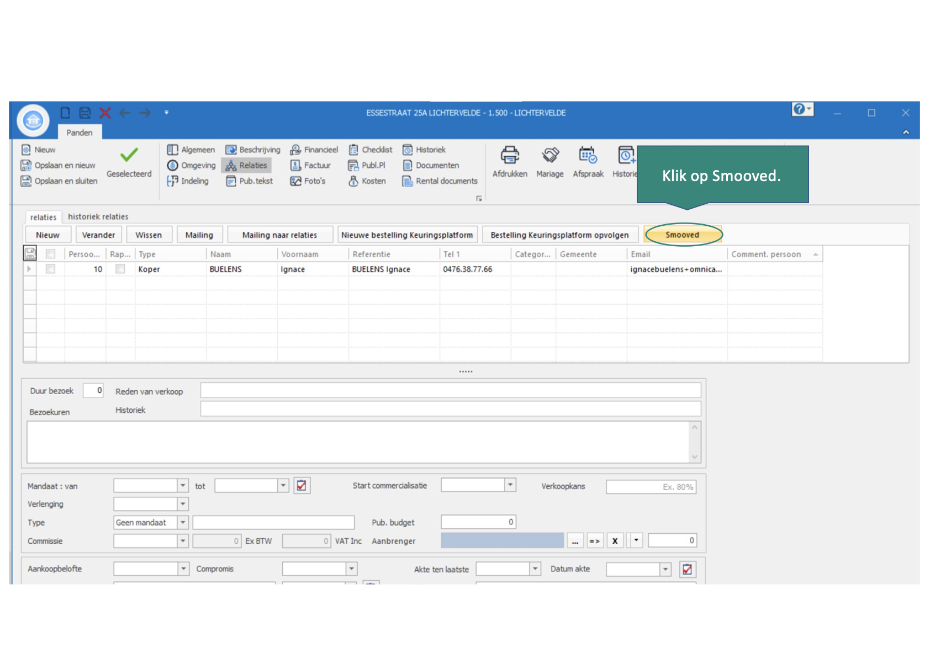Click the Verkoopkans input field
Image resolution: width=930 pixels, height=658 pixels.
click(651, 487)
